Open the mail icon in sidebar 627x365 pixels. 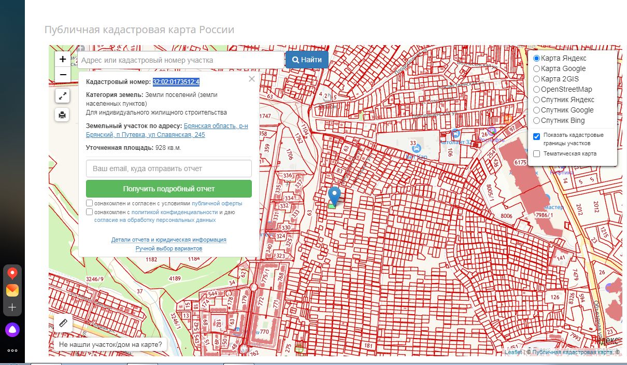12,290
